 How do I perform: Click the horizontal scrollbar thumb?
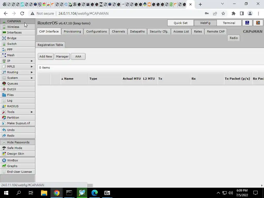pos(90,185)
